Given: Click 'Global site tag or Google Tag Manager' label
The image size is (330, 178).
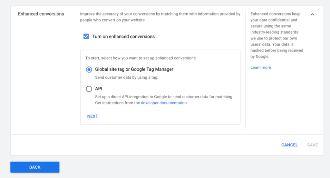Looking at the screenshot, I should (134, 69).
